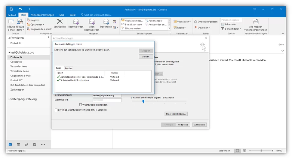This screenshot has width=292, height=159.
Task: Open the Postvak UIT folder
Action: (16, 80)
